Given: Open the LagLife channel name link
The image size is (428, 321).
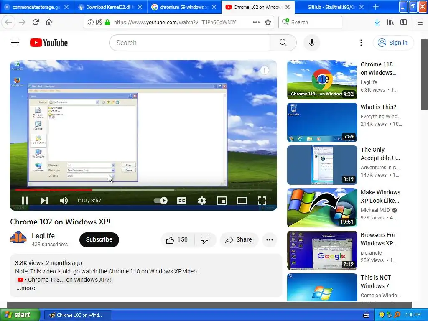Looking at the screenshot, I should [x=43, y=236].
